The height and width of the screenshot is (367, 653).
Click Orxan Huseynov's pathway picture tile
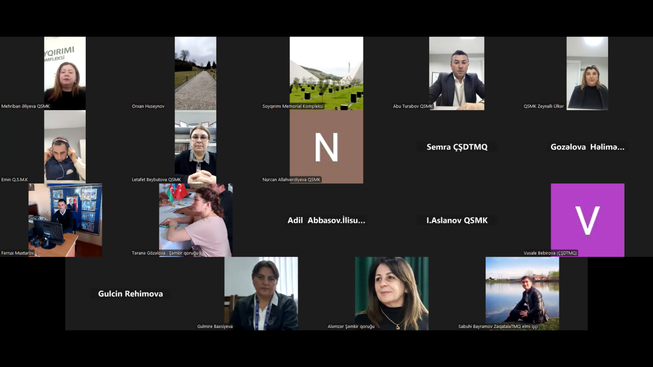tap(195, 73)
